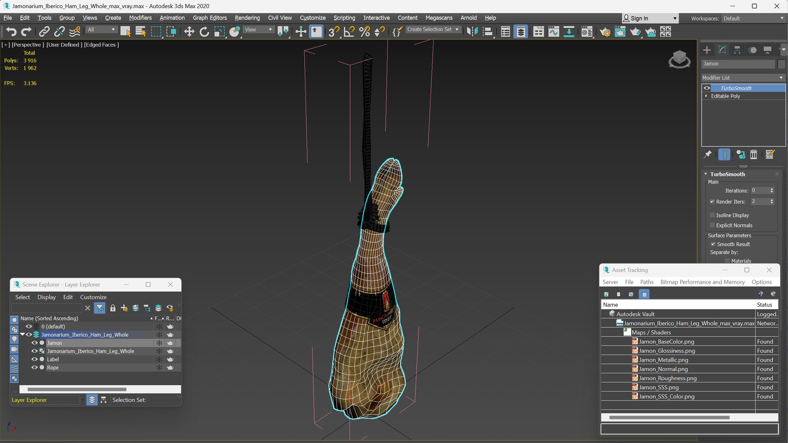Toggle 3D Snaps icon
Viewport: 788px width, 443px height.
point(333,32)
